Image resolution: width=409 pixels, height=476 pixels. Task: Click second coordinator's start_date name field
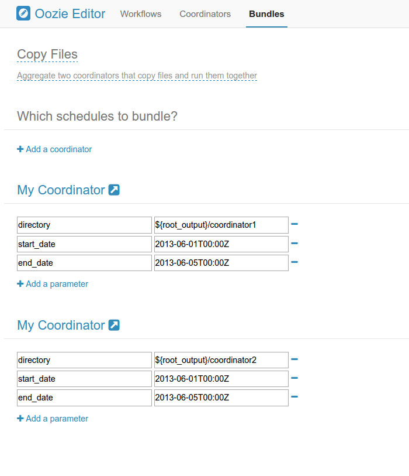(x=84, y=379)
